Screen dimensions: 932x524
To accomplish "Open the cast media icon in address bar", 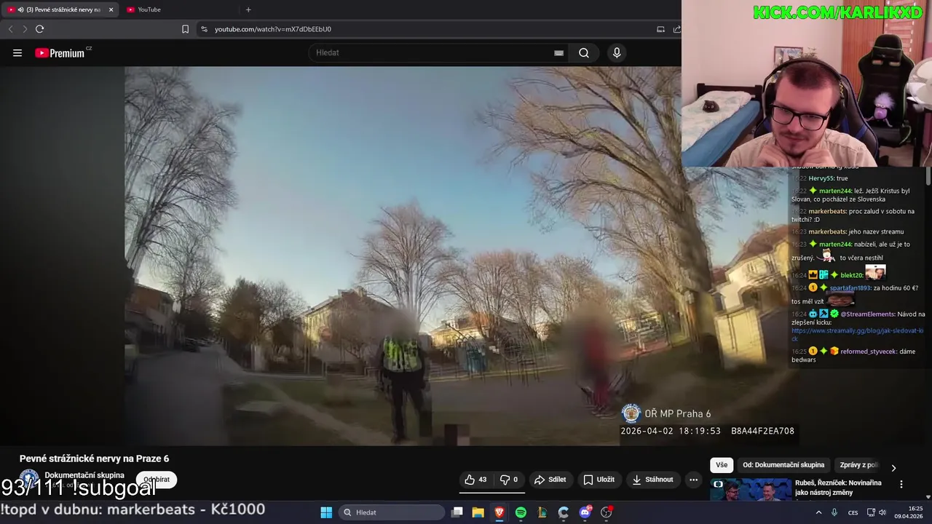I will click(x=660, y=29).
